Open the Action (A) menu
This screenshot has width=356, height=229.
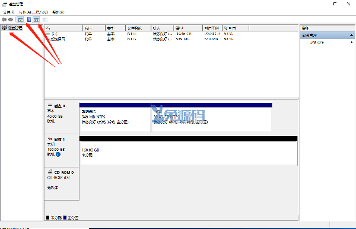tap(25, 12)
